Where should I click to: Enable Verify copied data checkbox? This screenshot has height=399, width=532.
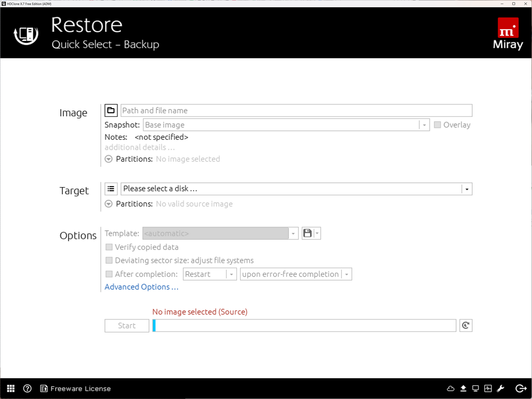pyautogui.click(x=109, y=247)
